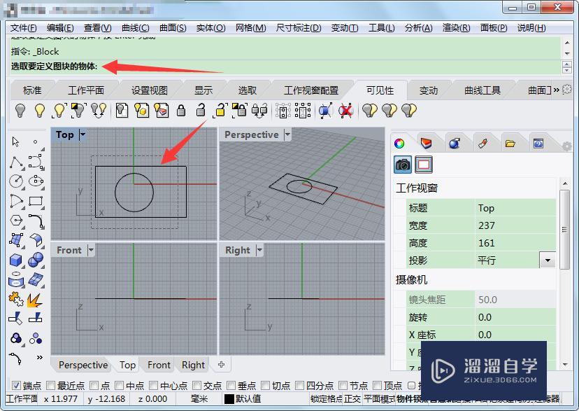Open the 文件(F) menu
This screenshot has width=579, height=411.
coord(23,28)
